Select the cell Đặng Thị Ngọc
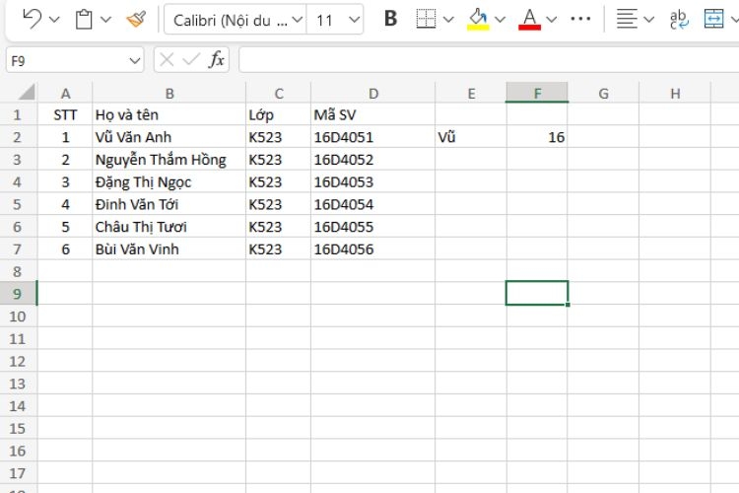Screen dimensions: 739x493 (x=169, y=181)
